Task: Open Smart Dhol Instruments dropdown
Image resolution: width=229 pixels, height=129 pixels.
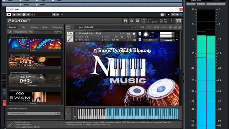Action: coord(59,86)
